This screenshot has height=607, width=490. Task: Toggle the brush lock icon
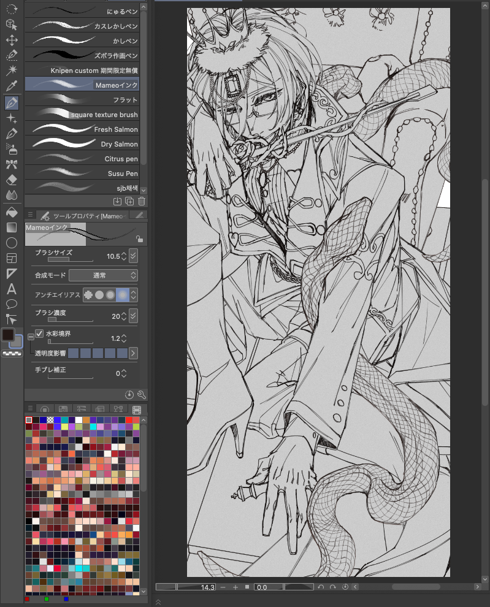[x=139, y=239]
